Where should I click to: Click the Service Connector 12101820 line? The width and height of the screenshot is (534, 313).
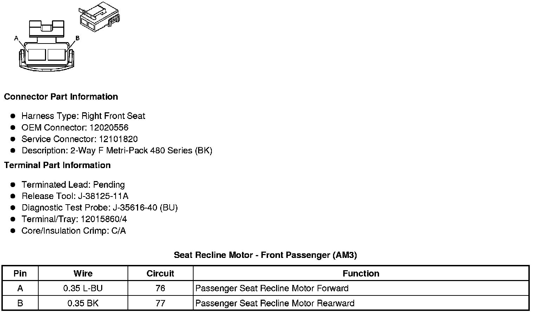pos(79,139)
